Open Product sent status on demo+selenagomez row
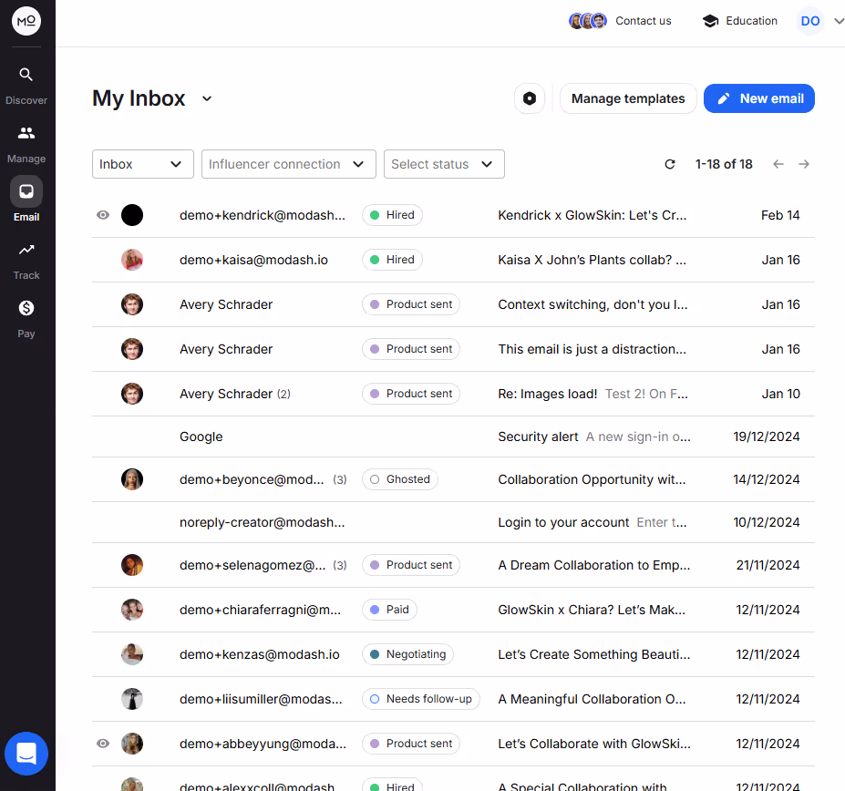Viewport: 845px width, 791px height. coord(411,565)
